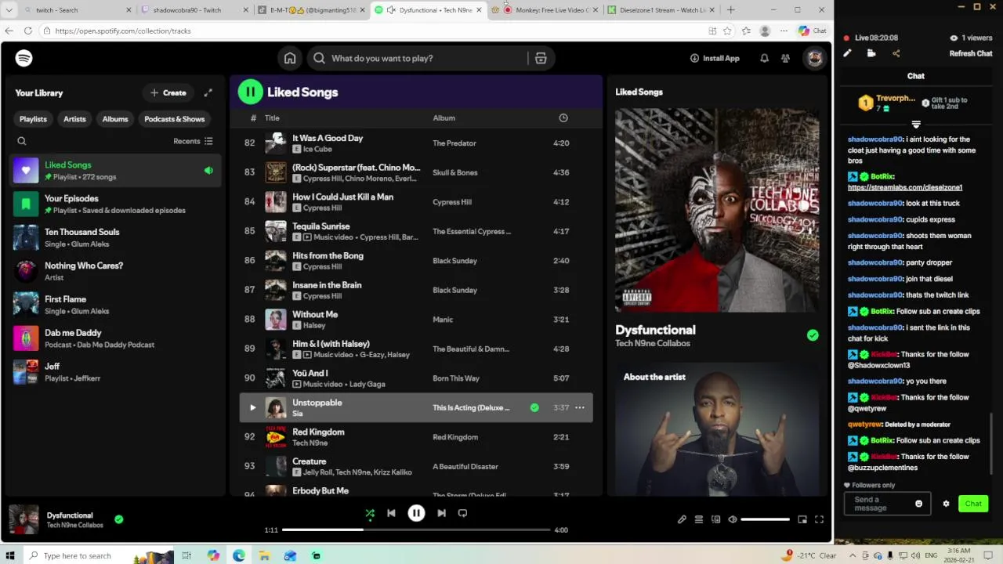Open the Create button in Your Library
The image size is (1003, 564).
tap(168, 92)
